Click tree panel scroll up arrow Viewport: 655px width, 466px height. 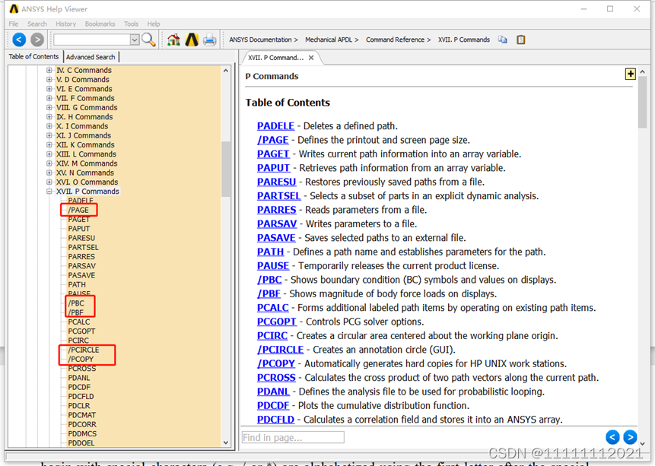click(x=226, y=71)
